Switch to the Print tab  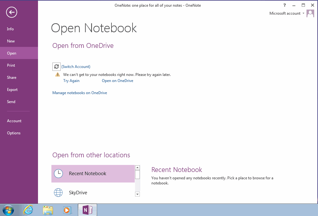(x=19, y=65)
